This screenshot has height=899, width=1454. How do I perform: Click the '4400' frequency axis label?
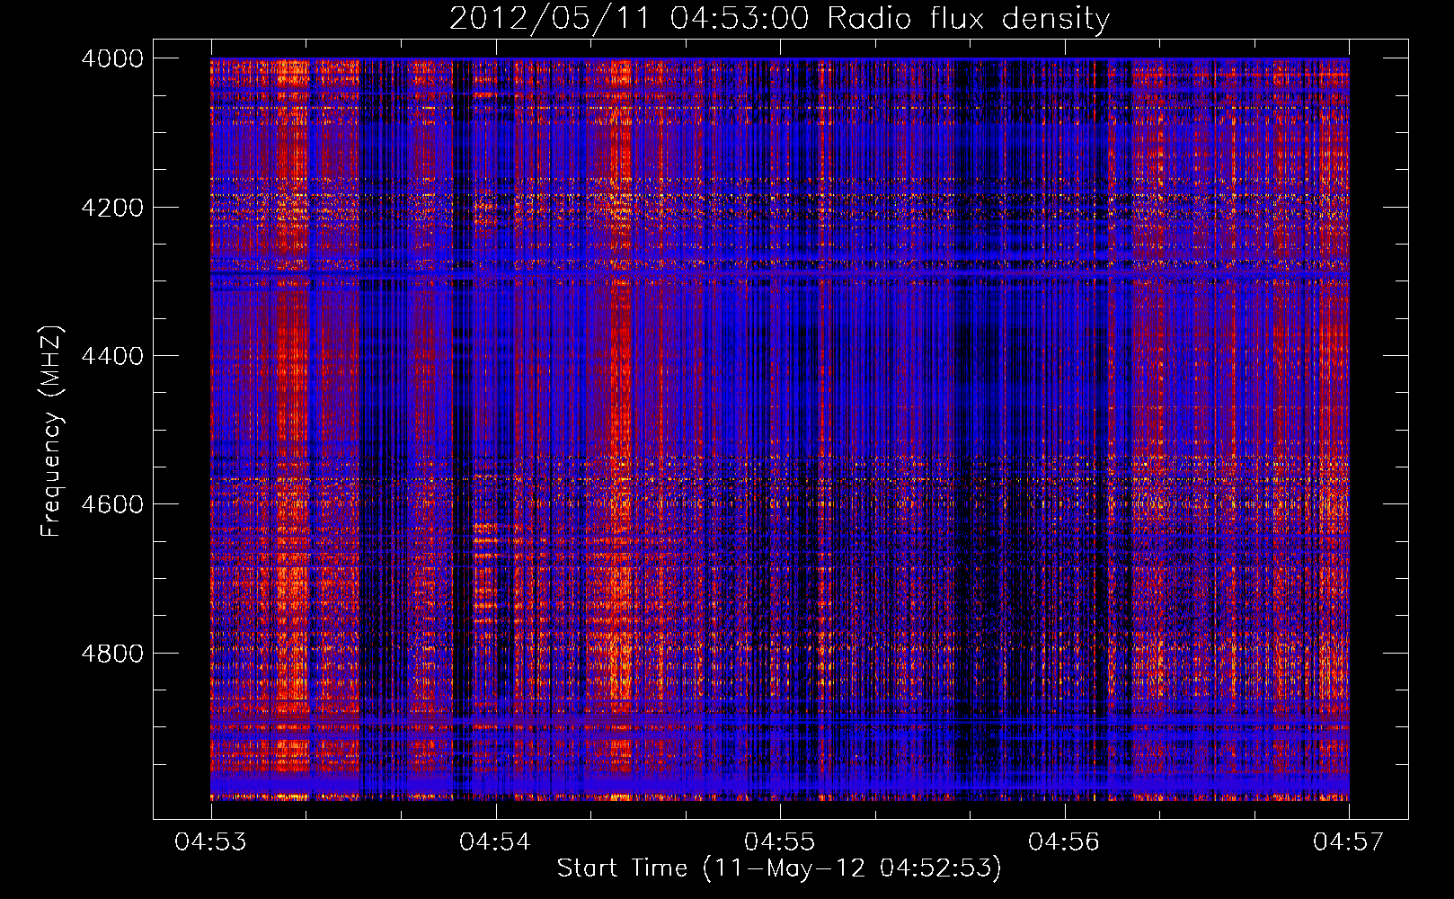pos(112,356)
